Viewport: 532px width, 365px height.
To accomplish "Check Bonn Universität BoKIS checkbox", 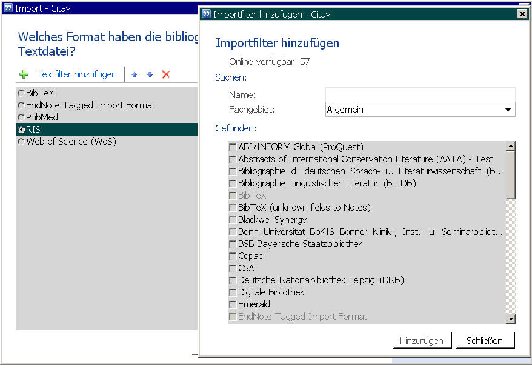I will [233, 232].
